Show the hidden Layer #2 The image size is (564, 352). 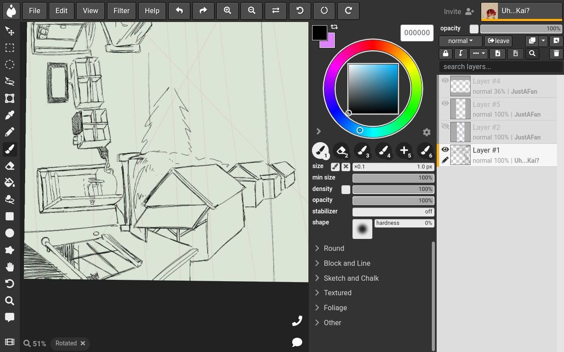(x=445, y=126)
